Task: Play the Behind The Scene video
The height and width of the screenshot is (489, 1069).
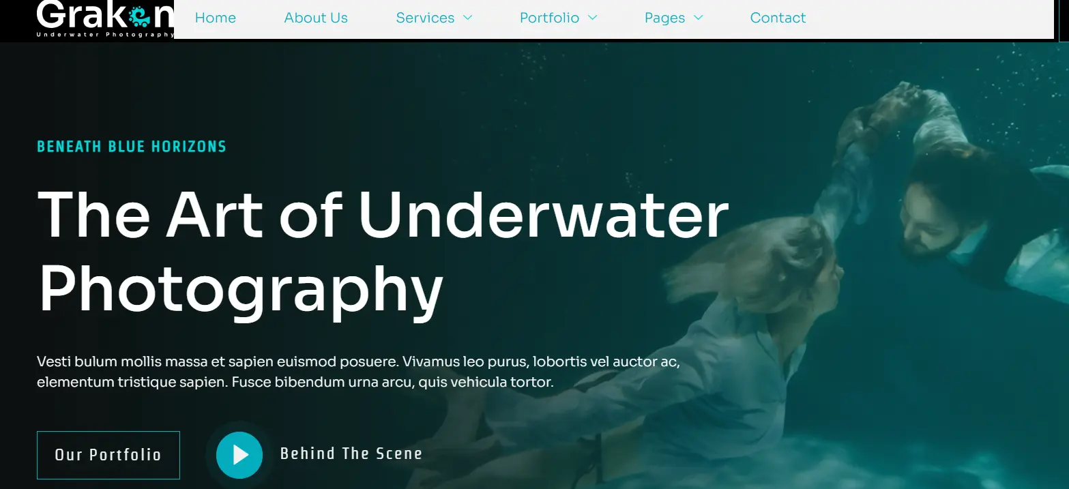Action: (x=239, y=454)
